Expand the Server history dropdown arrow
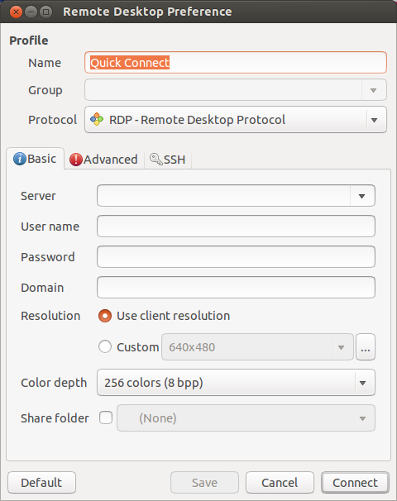The width and height of the screenshot is (397, 501). point(361,196)
